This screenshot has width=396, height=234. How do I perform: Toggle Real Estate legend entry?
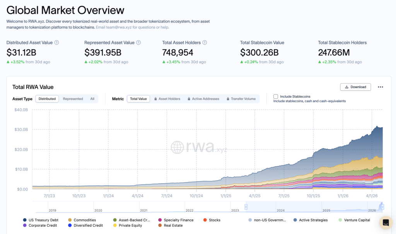pos(171,225)
